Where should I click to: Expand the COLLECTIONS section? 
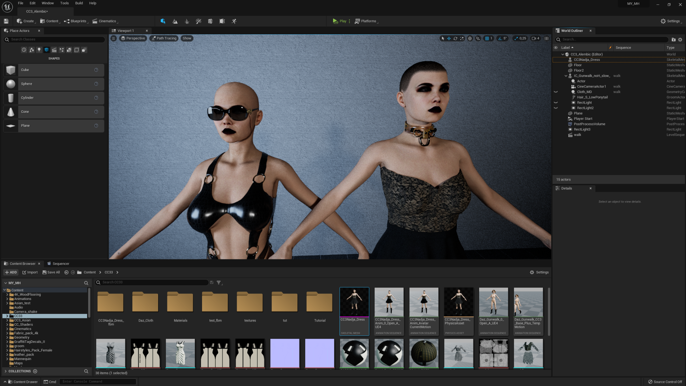(5, 371)
